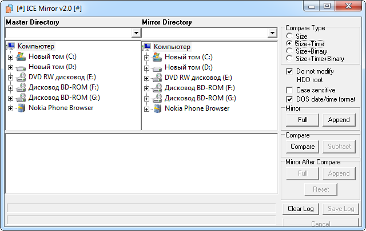Image resolution: width=366 pixels, height=231 pixels.
Task: Select the Size+Time+Binary compare type
Action: click(289, 58)
